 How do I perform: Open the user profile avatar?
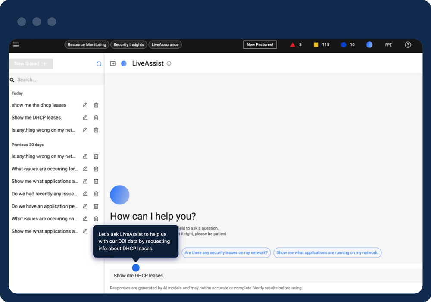pos(369,45)
